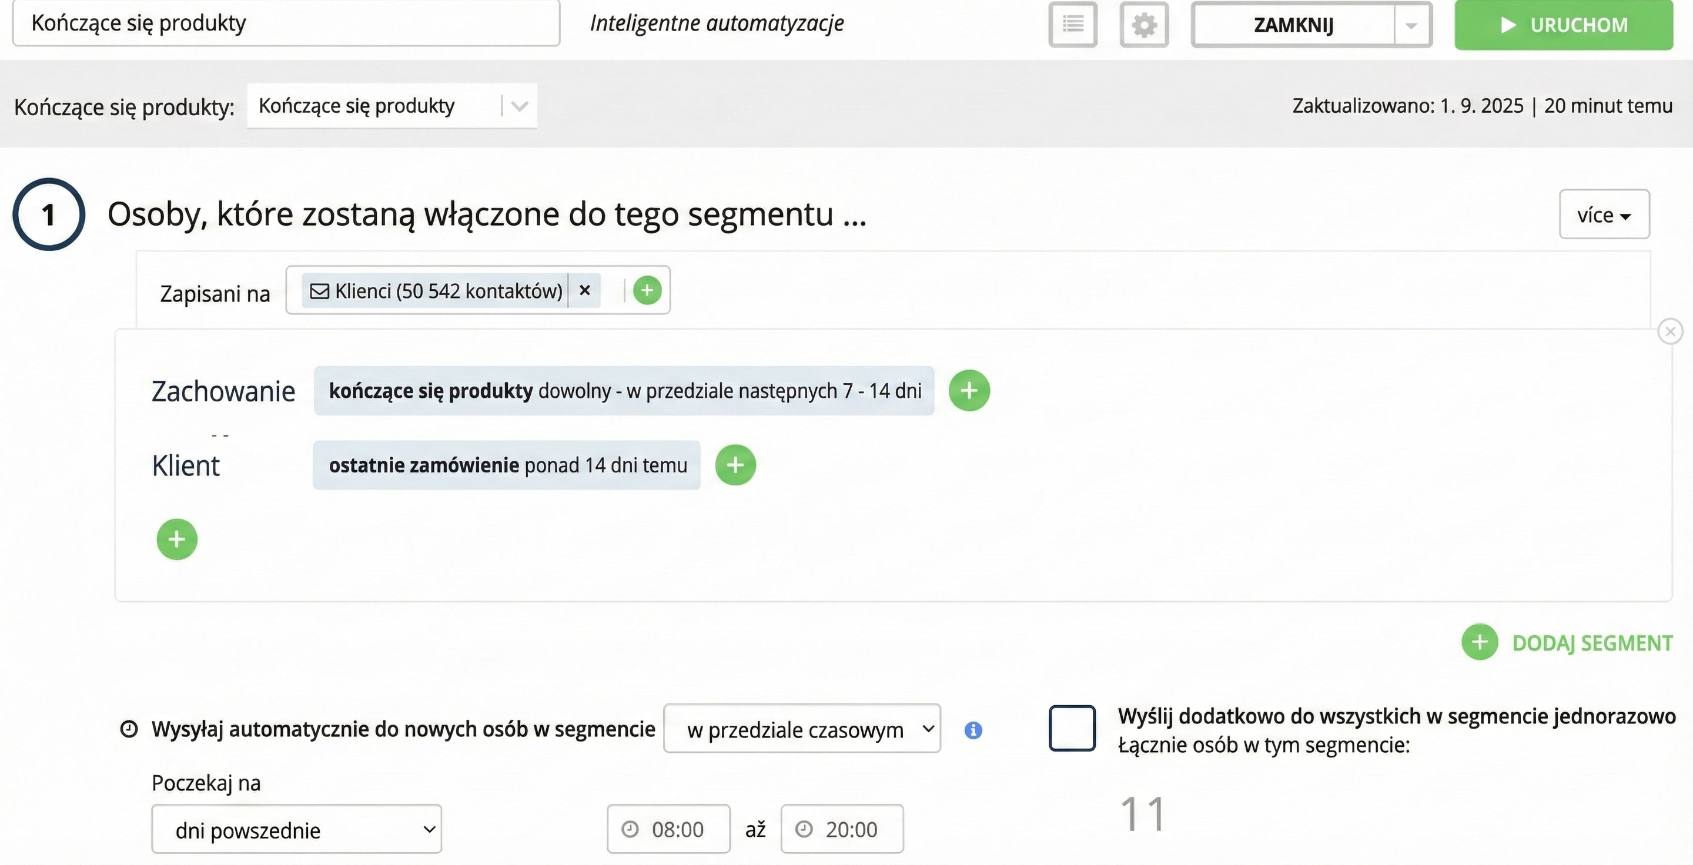Expand the ZAMKNIJ button dropdown arrow

[x=1411, y=25]
